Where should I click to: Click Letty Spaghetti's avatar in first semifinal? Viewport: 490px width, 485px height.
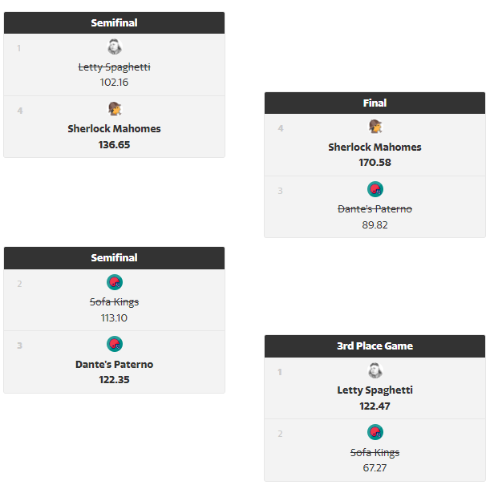pyautogui.click(x=115, y=46)
